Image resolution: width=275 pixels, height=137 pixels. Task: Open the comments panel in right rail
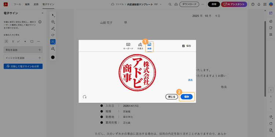[x=271, y=21]
